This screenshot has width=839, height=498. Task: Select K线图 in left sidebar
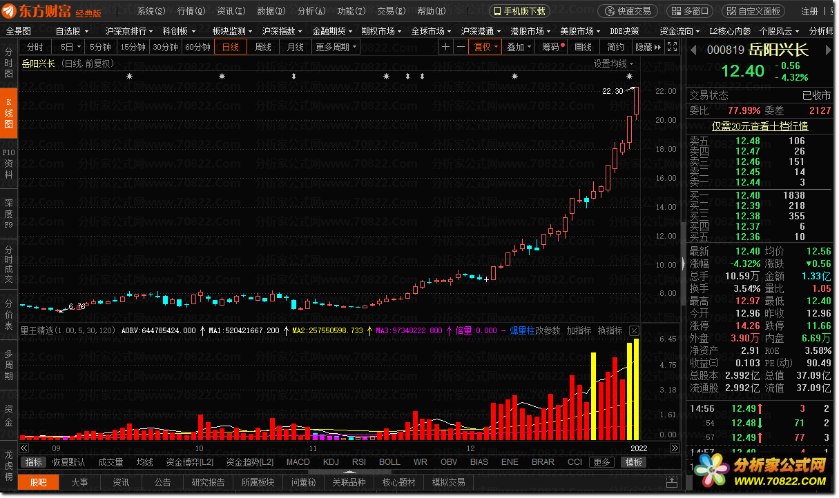[9, 112]
